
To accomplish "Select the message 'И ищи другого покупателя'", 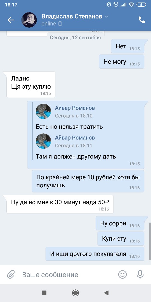I will [95, 254].
